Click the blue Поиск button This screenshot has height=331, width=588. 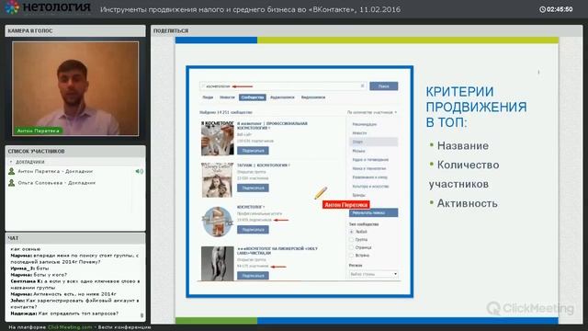[x=384, y=86]
